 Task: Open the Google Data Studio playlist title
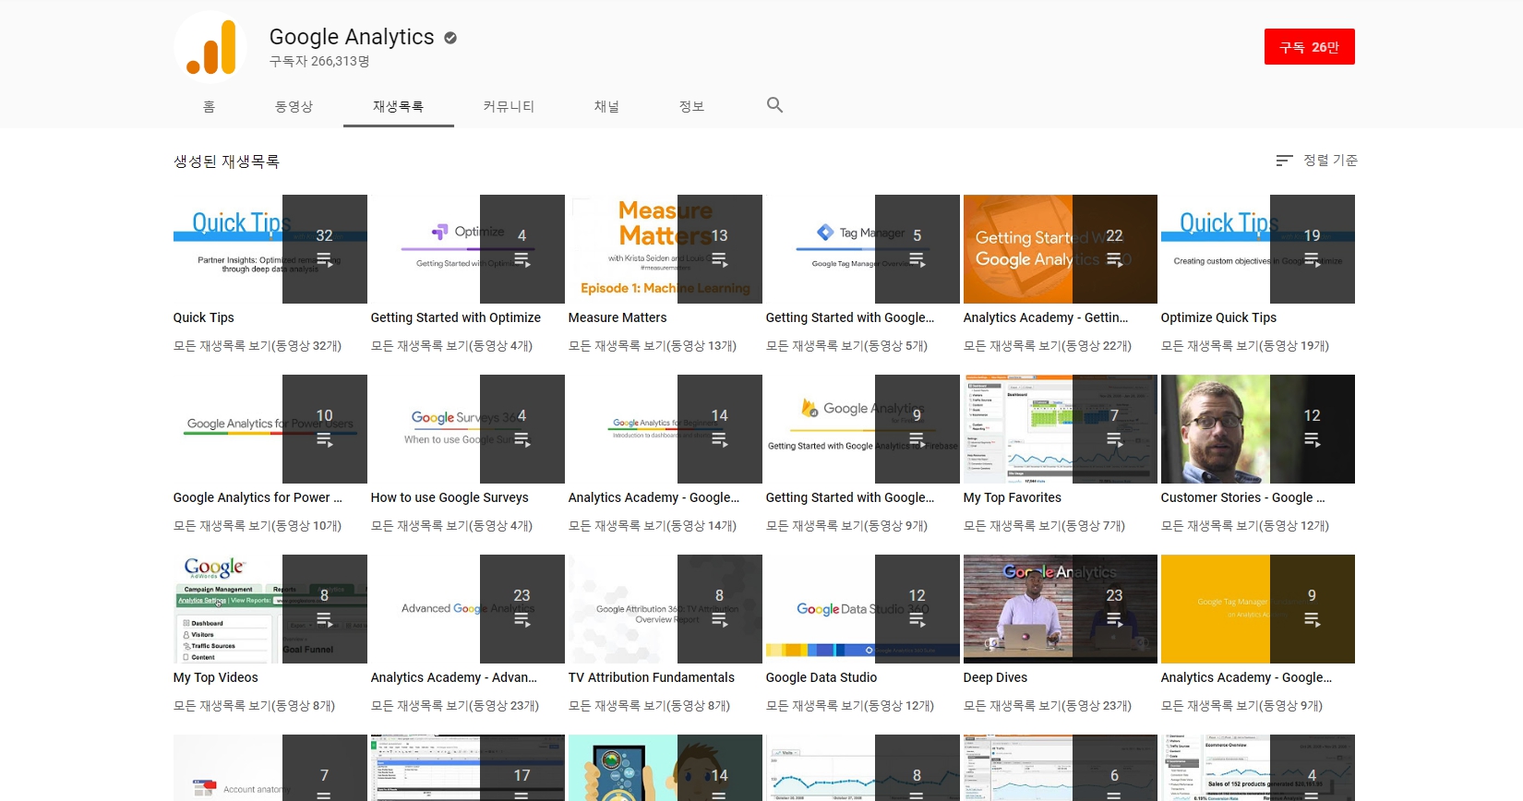[x=821, y=677]
